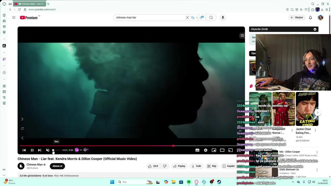
Task: Create a clip with Klip
Action: click(212, 166)
